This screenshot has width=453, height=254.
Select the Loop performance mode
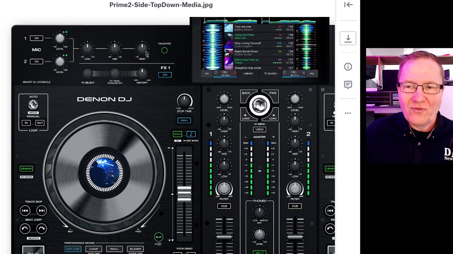pyautogui.click(x=94, y=249)
